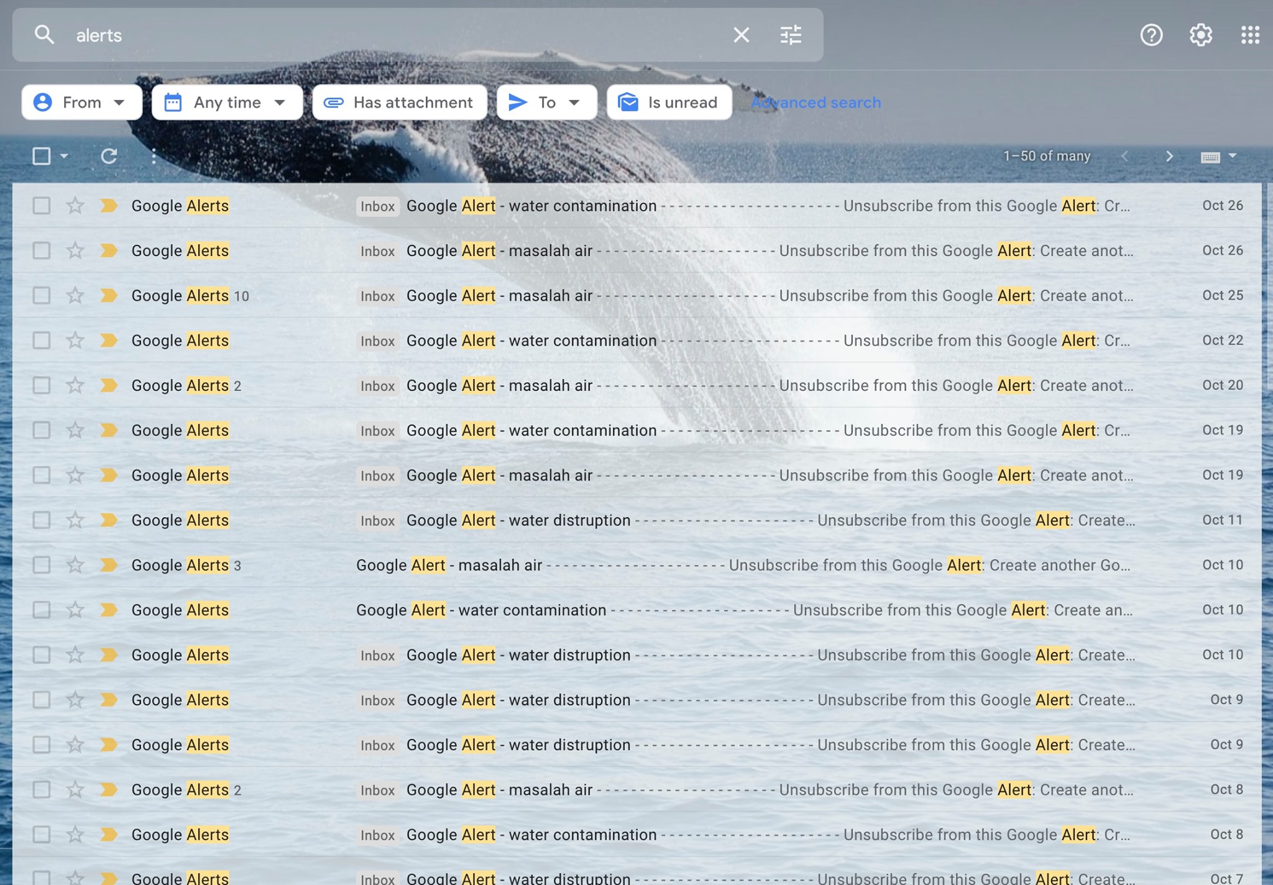Image resolution: width=1273 pixels, height=885 pixels.
Task: Open the To recipient filter dropdown
Action: pos(546,102)
